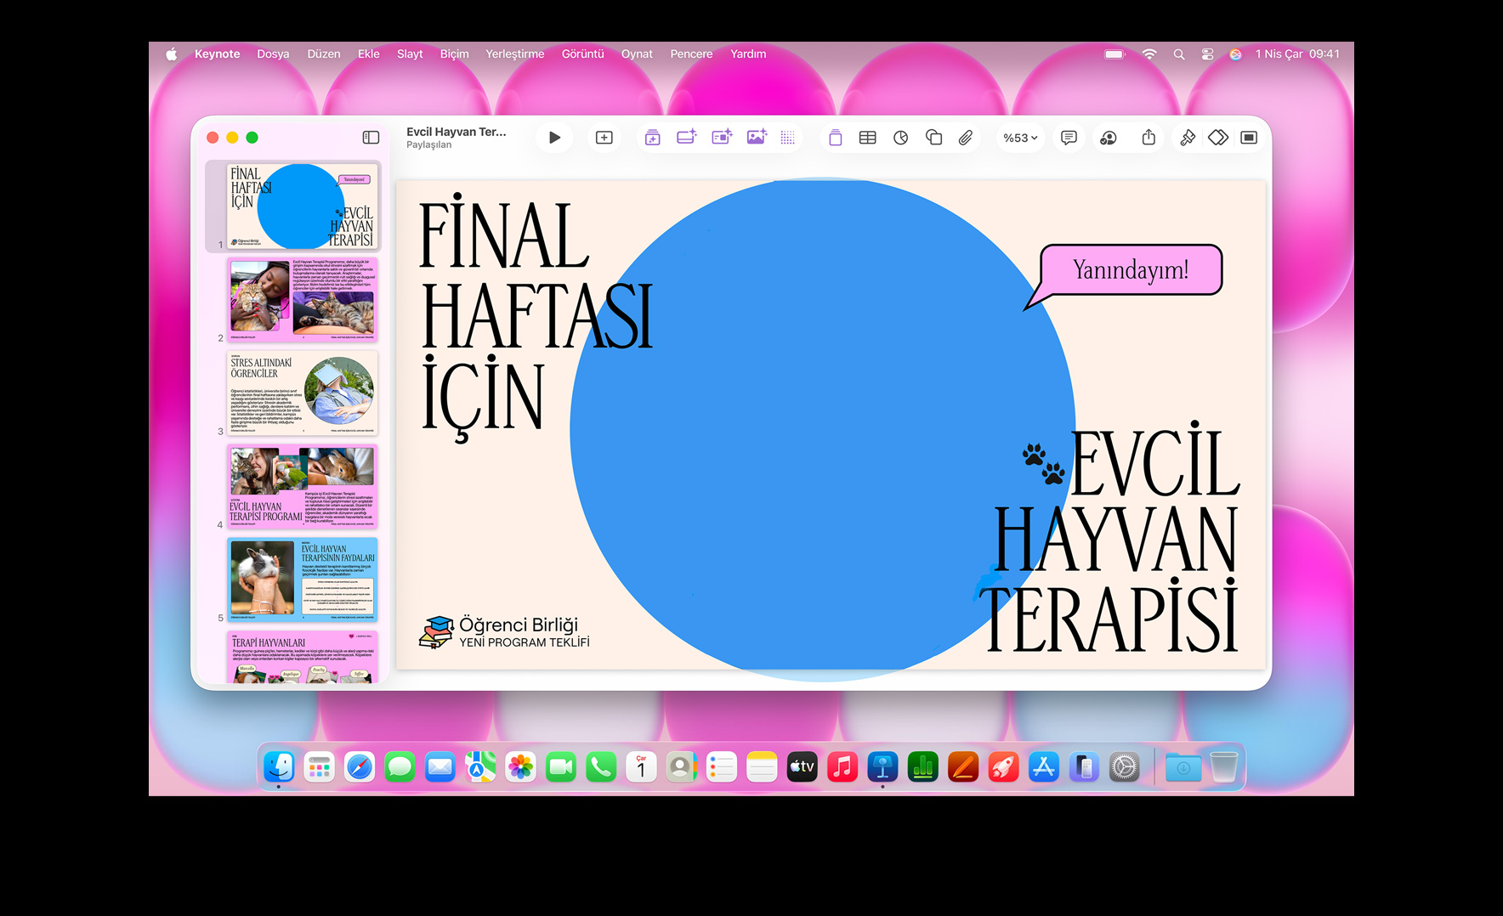Play the slideshow from the toolbar
Viewport: 1503px width, 916px height.
click(x=554, y=138)
